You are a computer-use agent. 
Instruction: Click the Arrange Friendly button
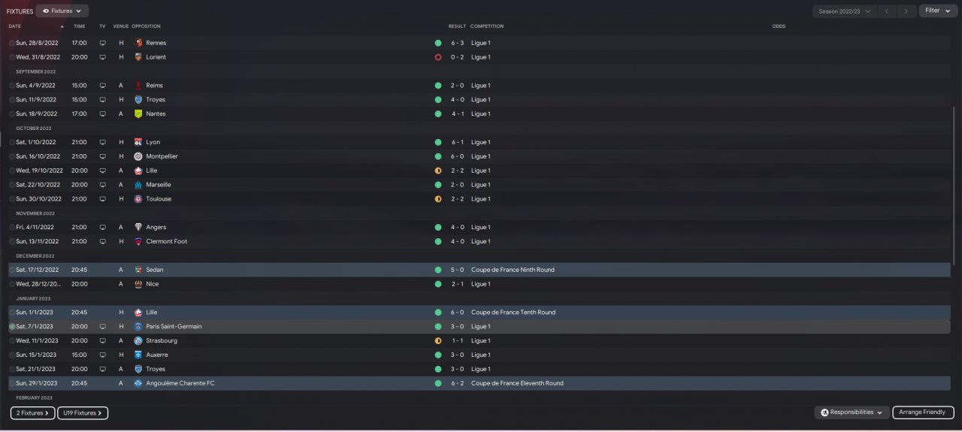923,412
